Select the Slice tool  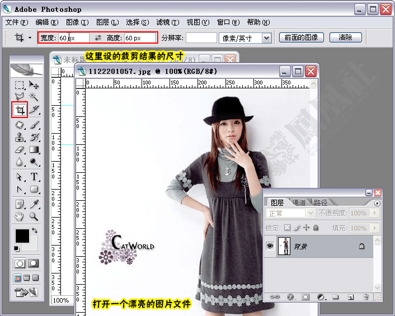point(34,110)
